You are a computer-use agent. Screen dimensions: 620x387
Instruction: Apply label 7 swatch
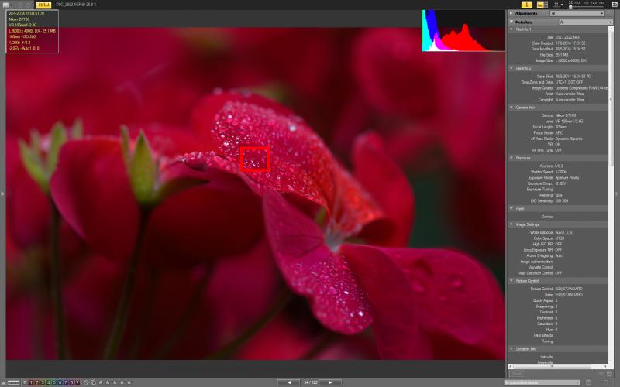coord(66,382)
